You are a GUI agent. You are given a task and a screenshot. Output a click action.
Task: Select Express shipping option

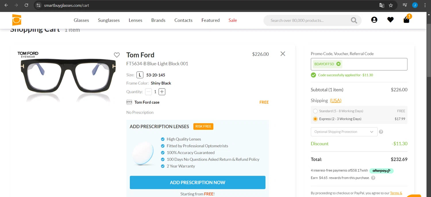pos(315,119)
